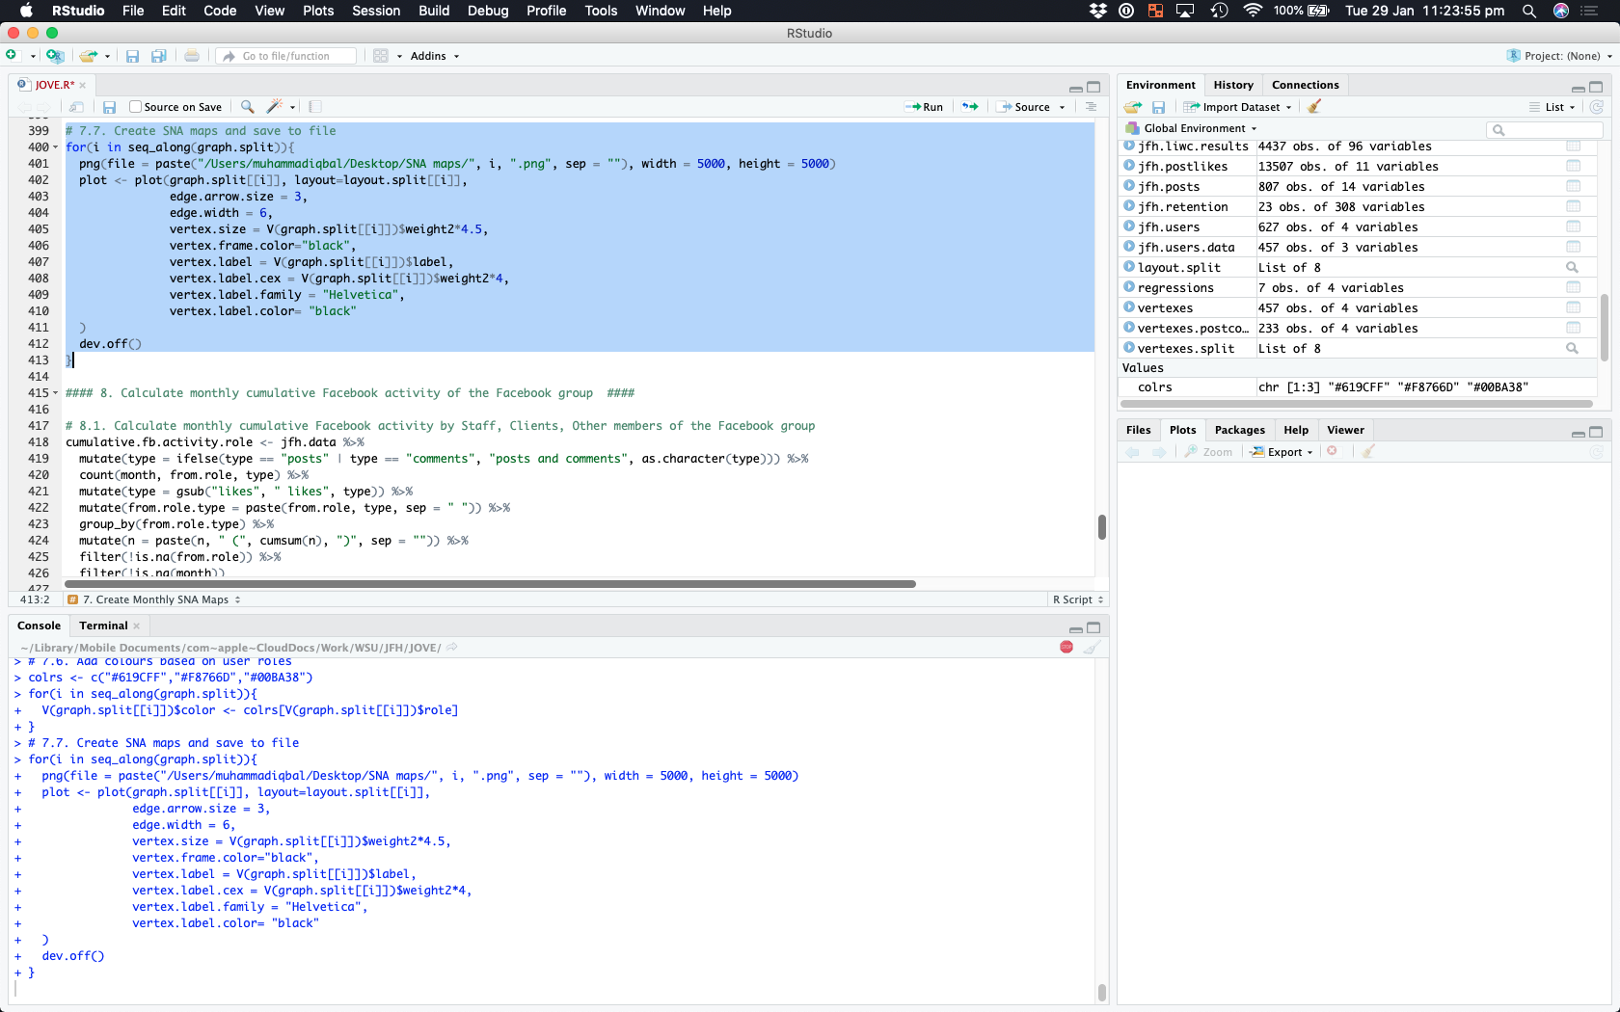Click the re-run previous code icon
Image resolution: width=1620 pixels, height=1012 pixels.
click(x=970, y=107)
